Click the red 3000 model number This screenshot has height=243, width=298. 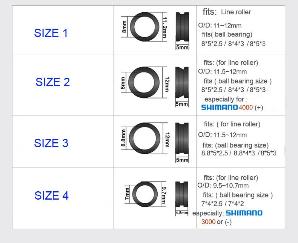pos(208,222)
